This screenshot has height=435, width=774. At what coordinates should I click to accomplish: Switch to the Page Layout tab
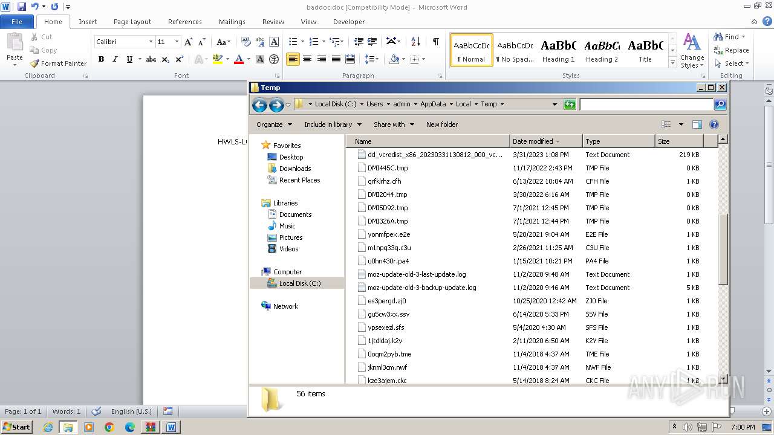[132, 22]
